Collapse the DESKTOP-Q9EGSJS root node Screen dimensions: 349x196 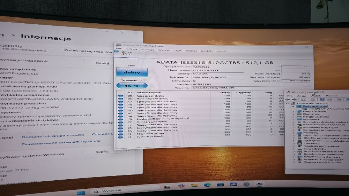click(287, 103)
